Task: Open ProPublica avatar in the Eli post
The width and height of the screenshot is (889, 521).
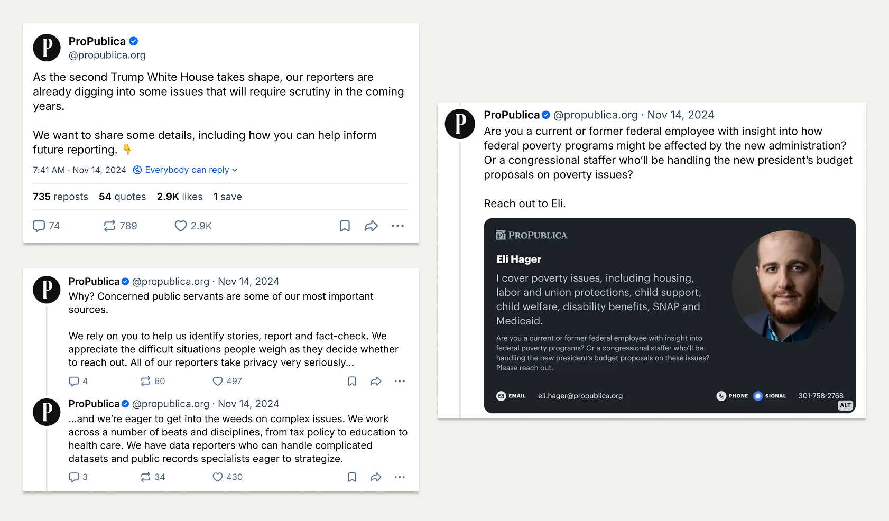Action: [460, 124]
